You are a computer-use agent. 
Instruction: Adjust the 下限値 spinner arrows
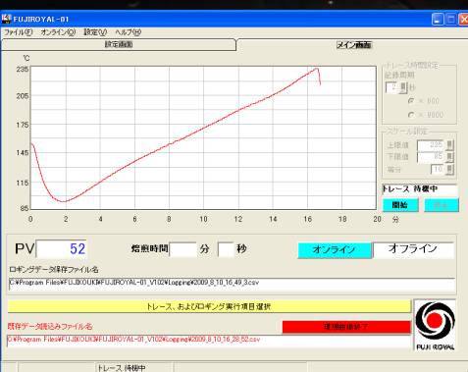pyautogui.click(x=450, y=157)
